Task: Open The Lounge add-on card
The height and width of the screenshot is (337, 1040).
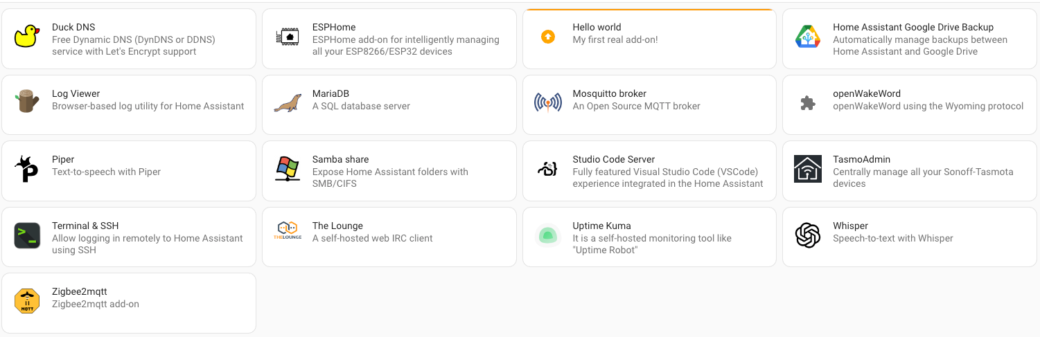Action: pos(389,237)
